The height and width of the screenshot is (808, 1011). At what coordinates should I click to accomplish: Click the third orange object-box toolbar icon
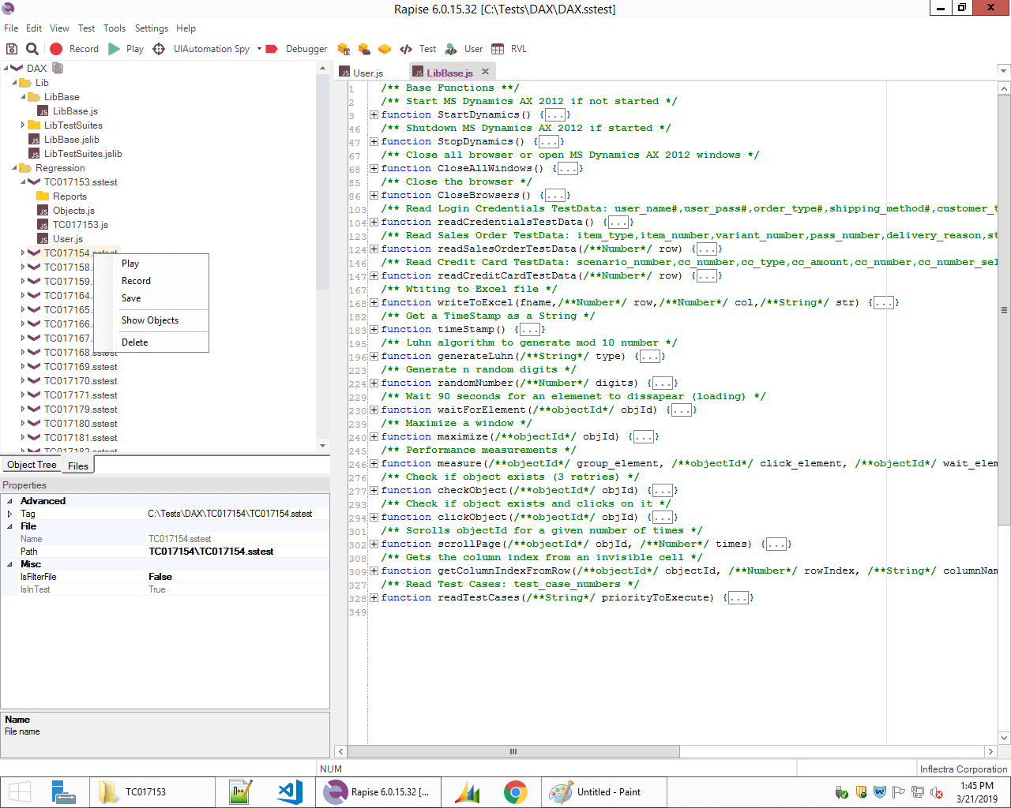click(385, 49)
